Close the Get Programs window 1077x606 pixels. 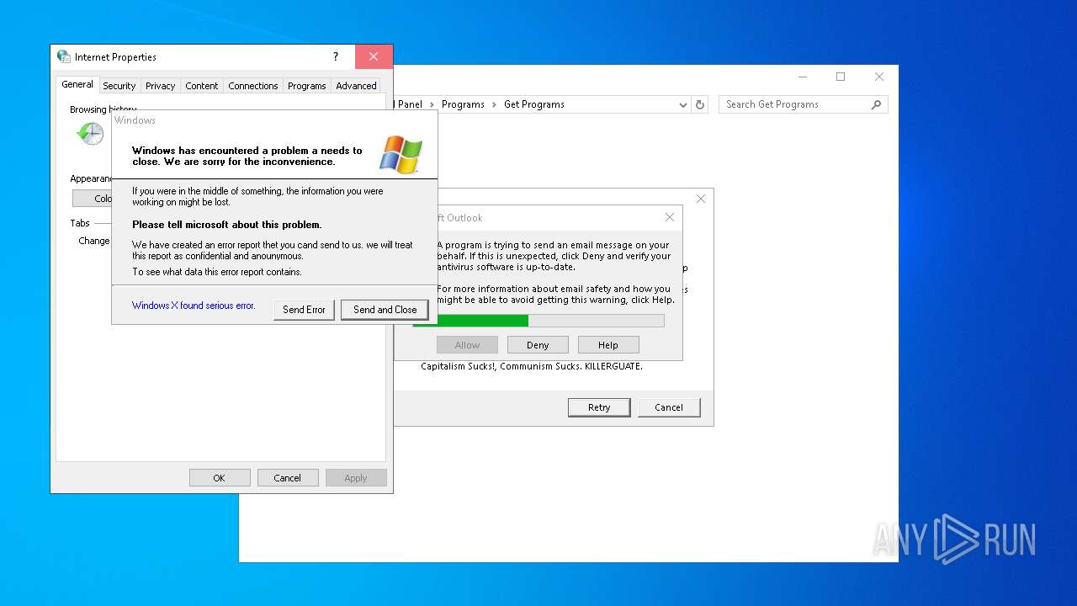(x=878, y=77)
